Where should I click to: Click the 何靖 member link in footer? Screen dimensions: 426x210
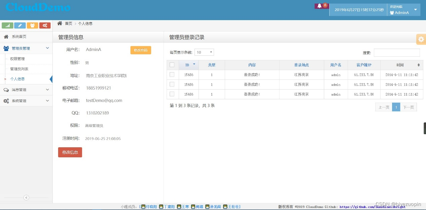point(199,207)
